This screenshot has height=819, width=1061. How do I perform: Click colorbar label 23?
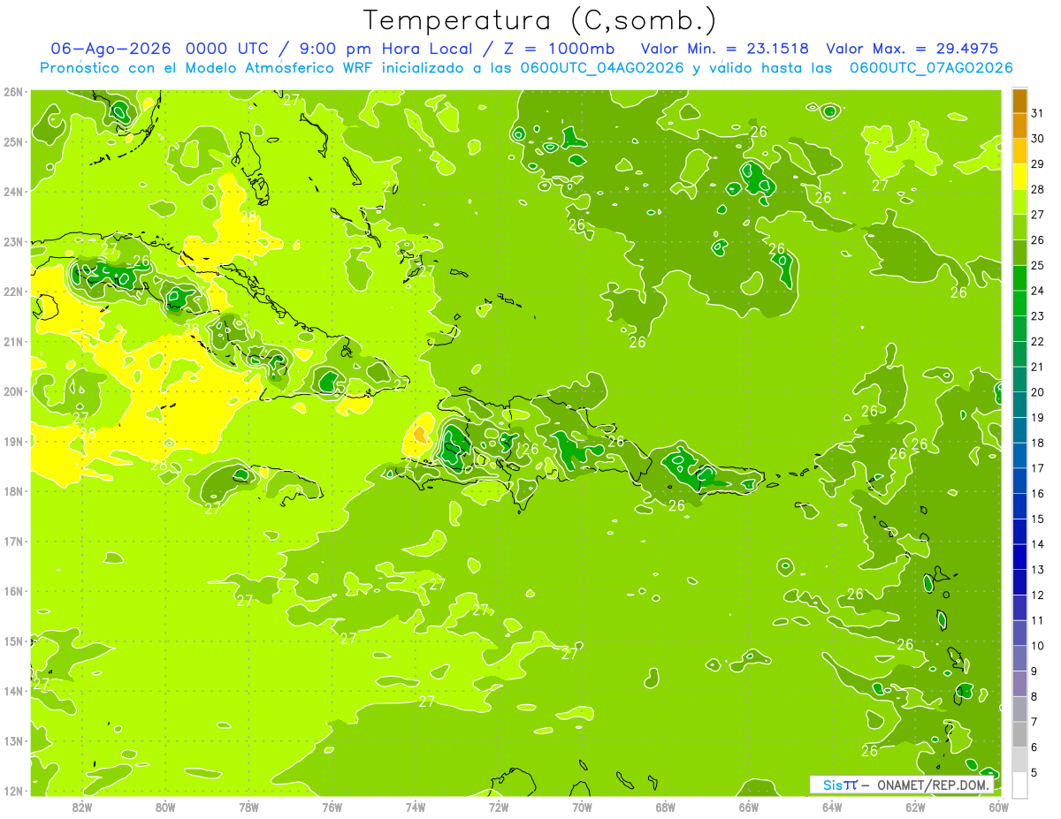(x=1037, y=316)
